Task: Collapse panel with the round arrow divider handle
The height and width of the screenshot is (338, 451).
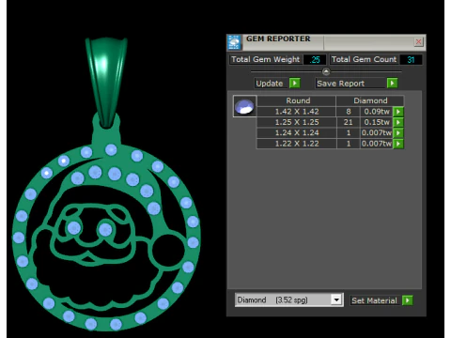Action: point(326,71)
